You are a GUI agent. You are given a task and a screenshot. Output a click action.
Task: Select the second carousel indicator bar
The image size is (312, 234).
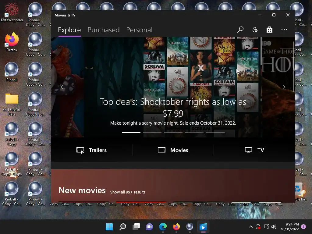click(x=152, y=132)
